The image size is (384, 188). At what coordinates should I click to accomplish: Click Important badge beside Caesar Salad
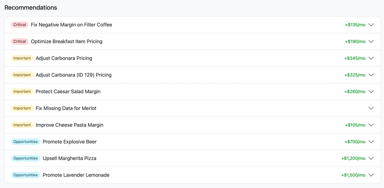(x=22, y=92)
